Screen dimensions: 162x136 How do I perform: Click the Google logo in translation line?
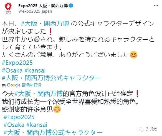point(14,85)
